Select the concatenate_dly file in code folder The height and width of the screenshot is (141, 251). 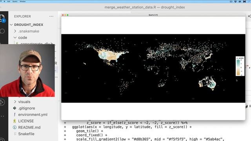37,43
